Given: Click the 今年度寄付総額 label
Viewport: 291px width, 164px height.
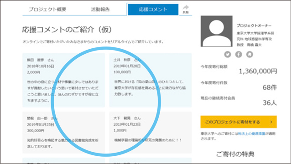Looking at the screenshot, I should coord(214,67).
